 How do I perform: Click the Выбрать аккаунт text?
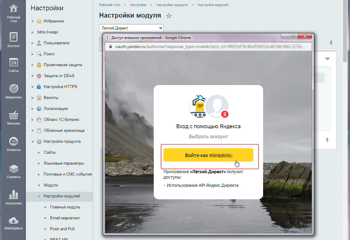pyautogui.click(x=208, y=137)
